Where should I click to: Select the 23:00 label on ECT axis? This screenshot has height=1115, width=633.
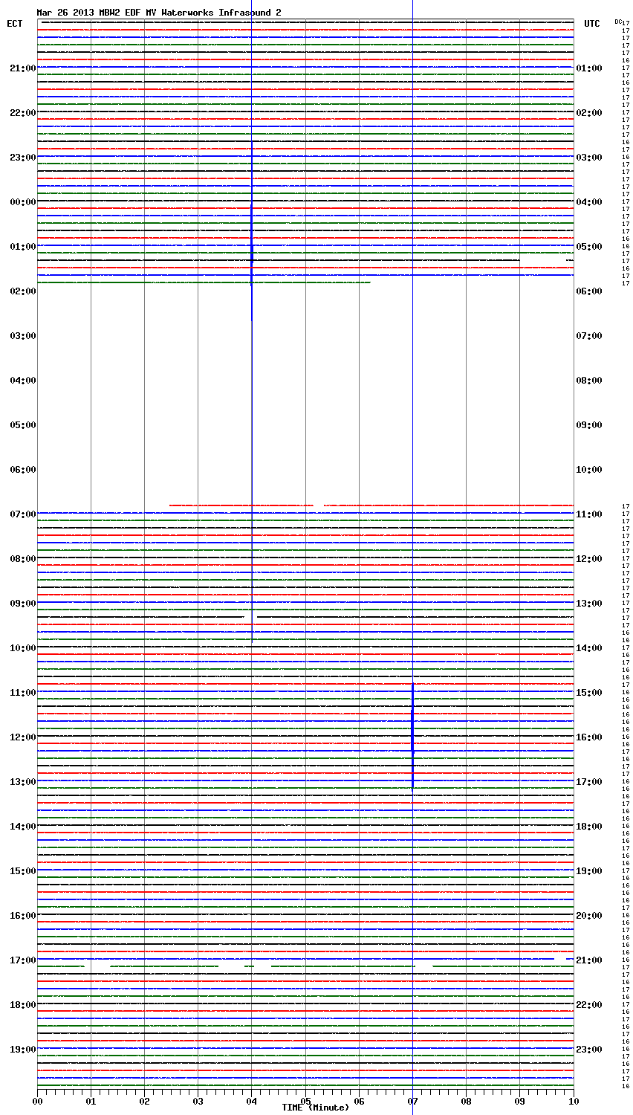[22, 158]
